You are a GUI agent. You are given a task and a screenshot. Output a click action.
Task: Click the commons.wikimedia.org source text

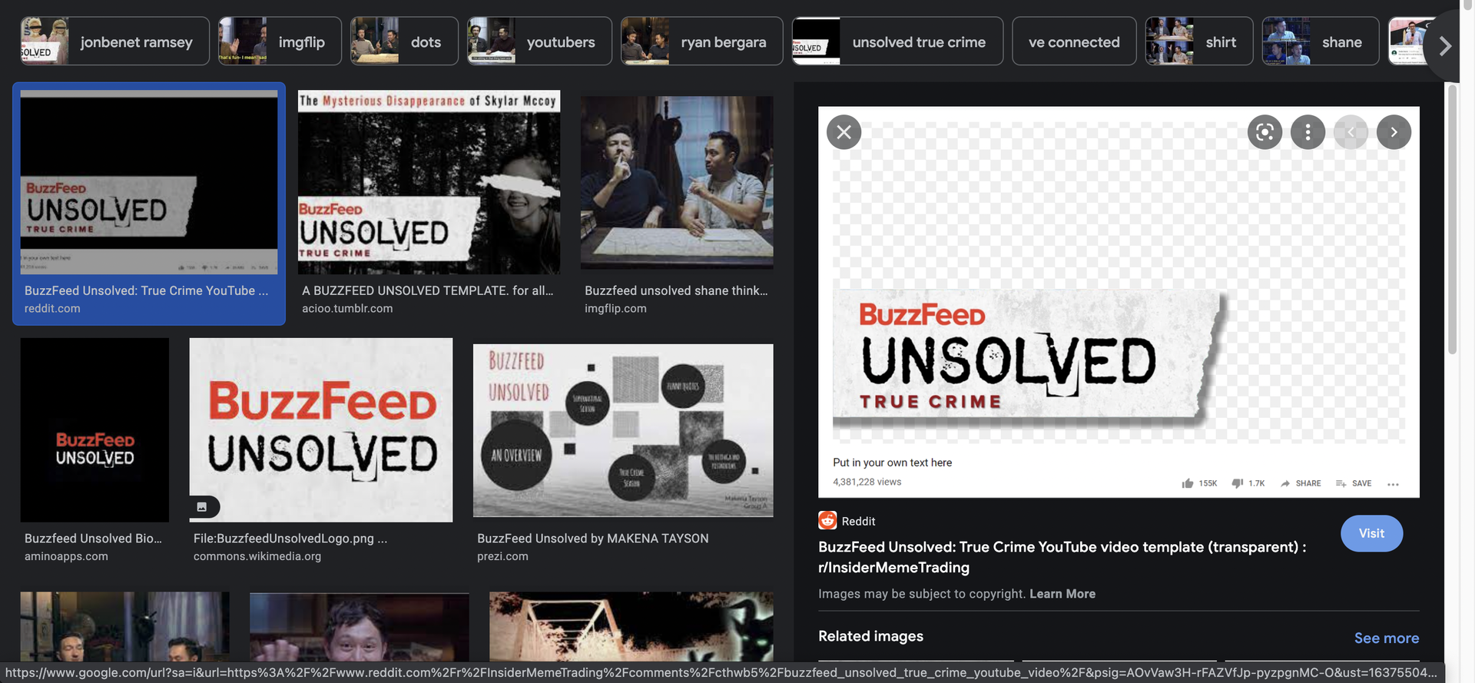click(x=257, y=556)
